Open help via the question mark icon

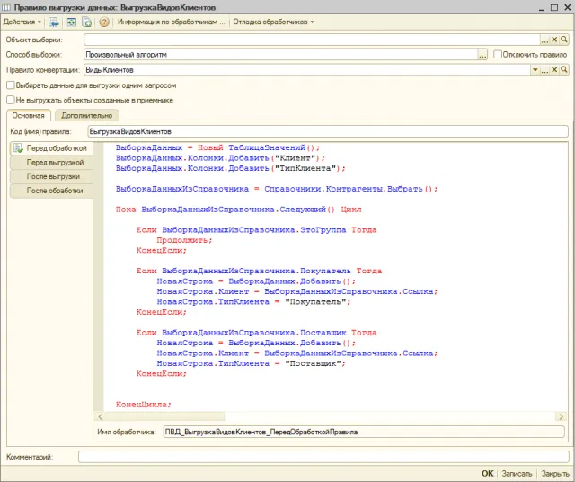coord(104,22)
